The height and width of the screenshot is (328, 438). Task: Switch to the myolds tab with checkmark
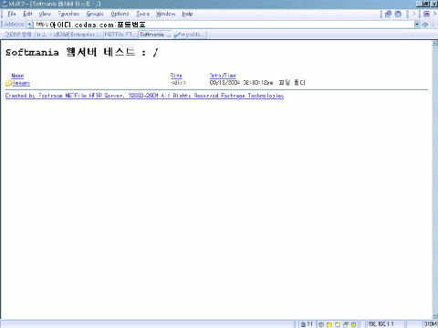click(x=190, y=35)
